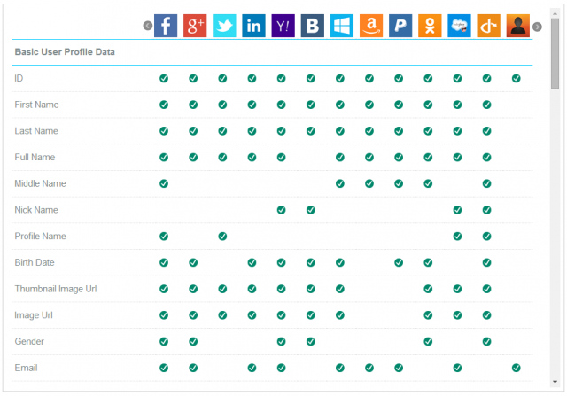Select the Windows logo icon
This screenshot has height=396, width=567.
(341, 26)
